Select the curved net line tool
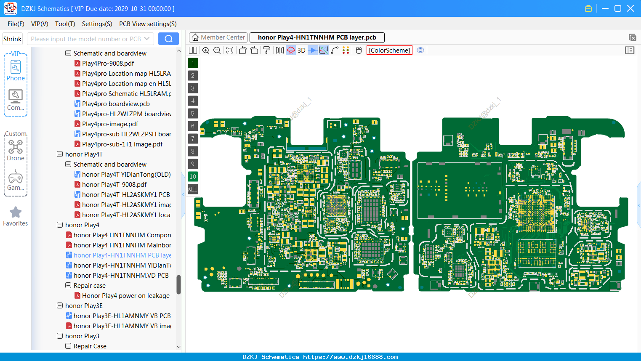 tap(335, 50)
